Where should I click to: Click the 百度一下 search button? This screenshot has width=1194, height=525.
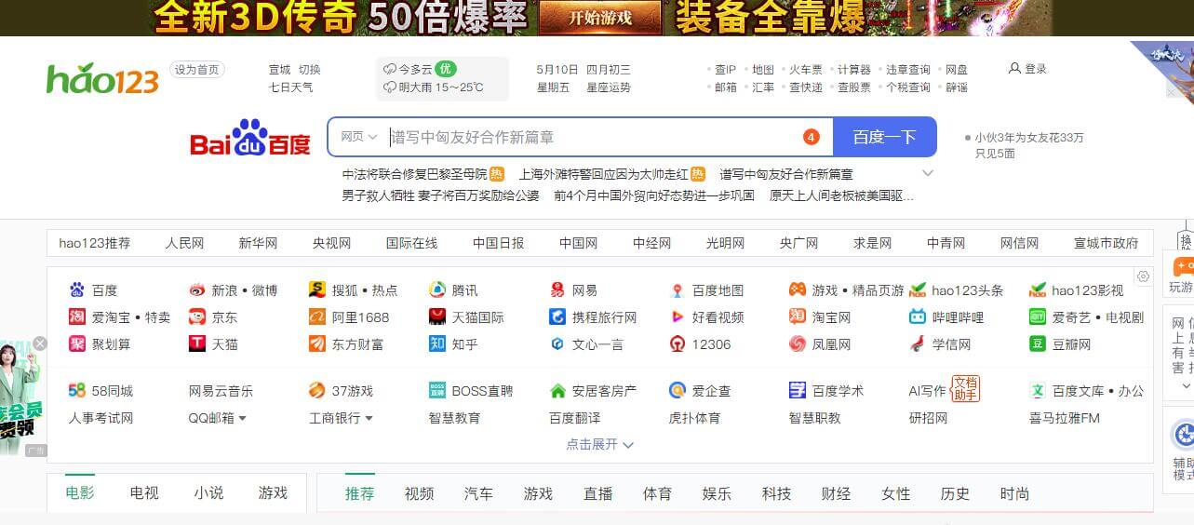(885, 137)
